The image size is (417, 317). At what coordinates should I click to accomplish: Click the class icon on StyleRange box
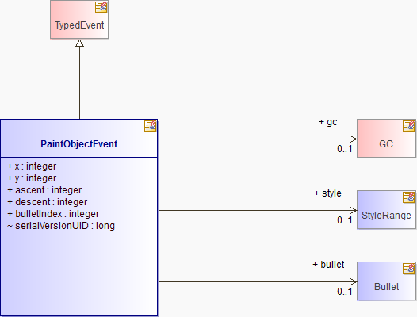coord(409,197)
